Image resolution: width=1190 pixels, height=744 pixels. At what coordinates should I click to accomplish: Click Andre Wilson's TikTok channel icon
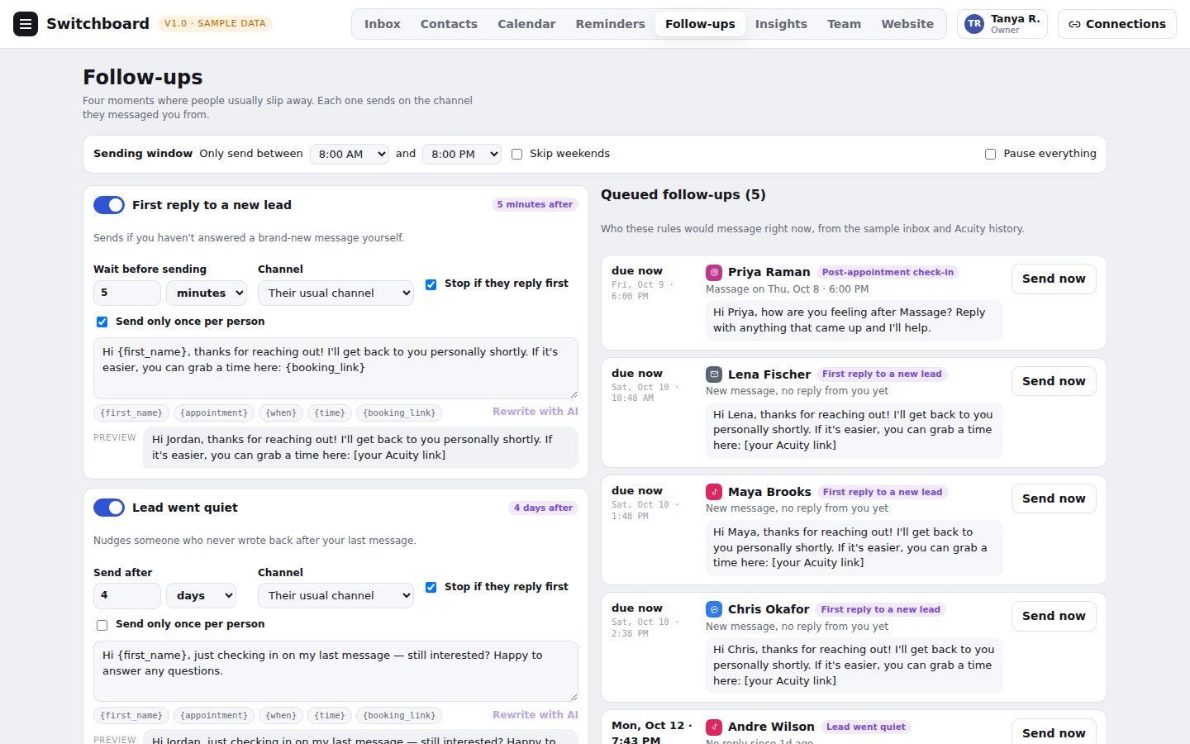(x=714, y=727)
